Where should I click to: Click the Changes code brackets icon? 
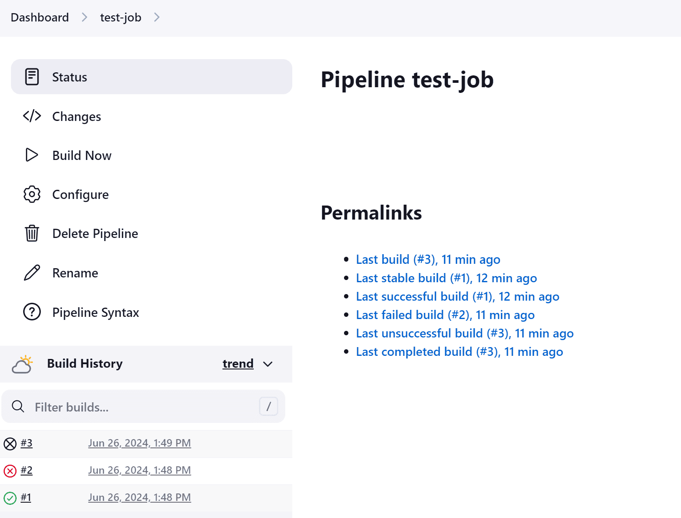32,116
